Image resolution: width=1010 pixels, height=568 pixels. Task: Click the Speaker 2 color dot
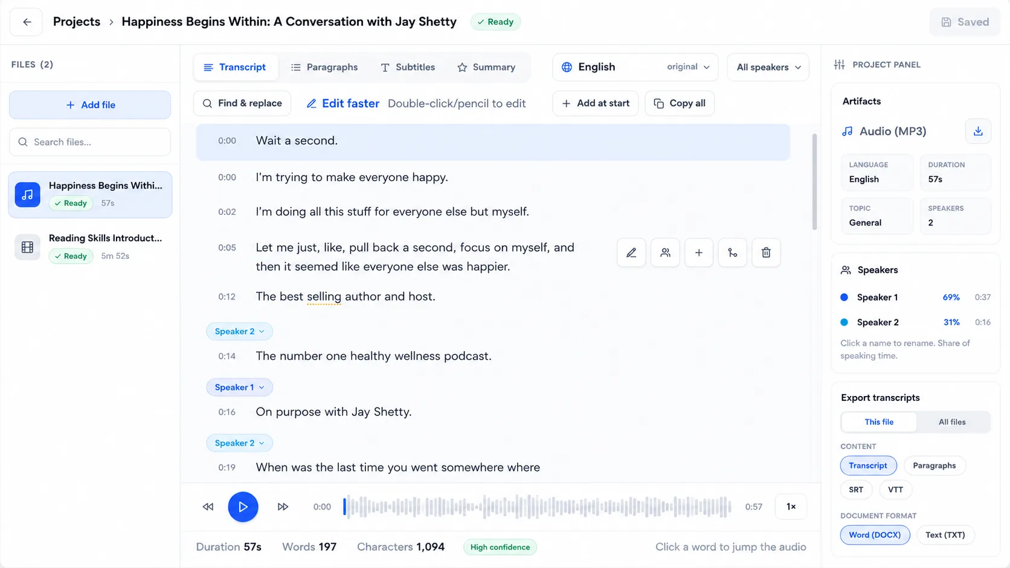click(x=844, y=322)
